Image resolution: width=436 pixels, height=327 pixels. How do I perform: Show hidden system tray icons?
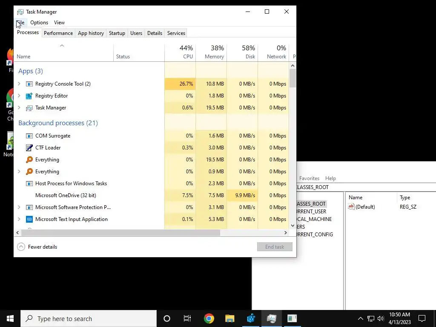coord(360,318)
